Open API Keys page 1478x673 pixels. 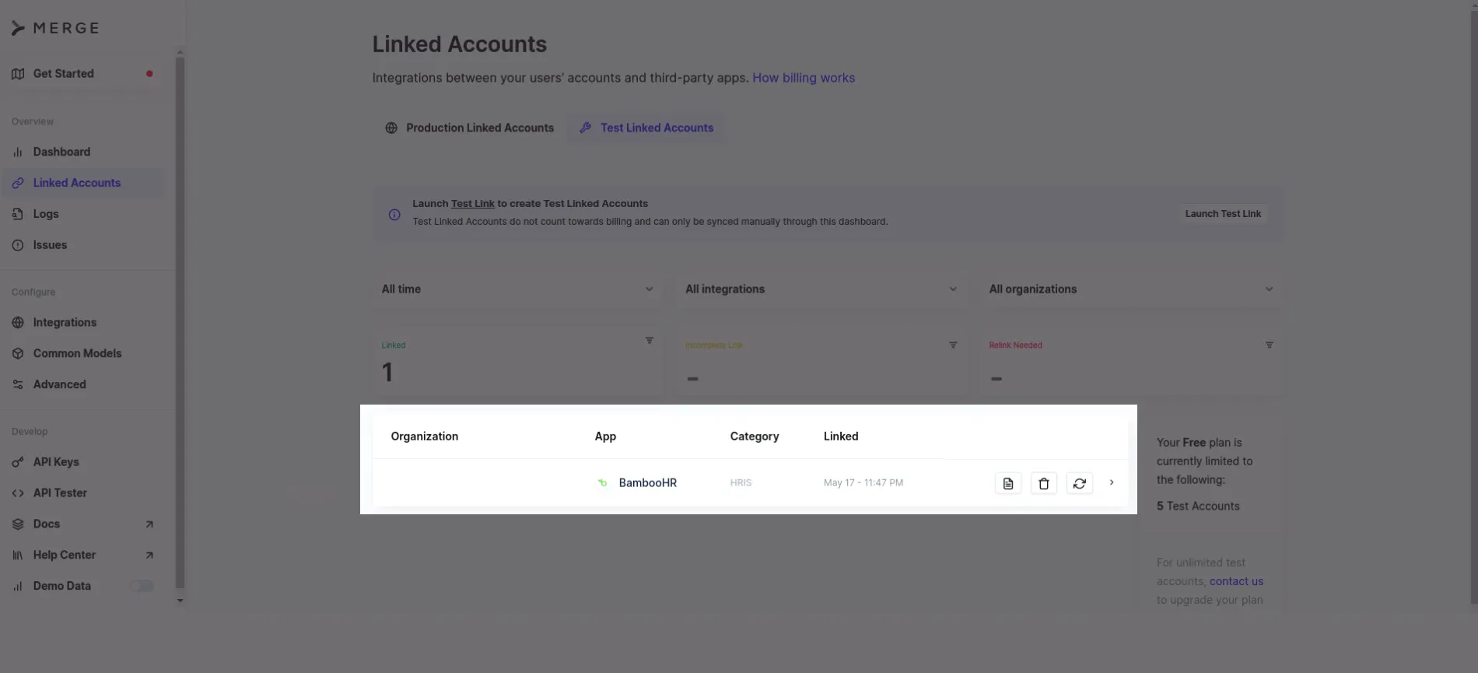[56, 462]
